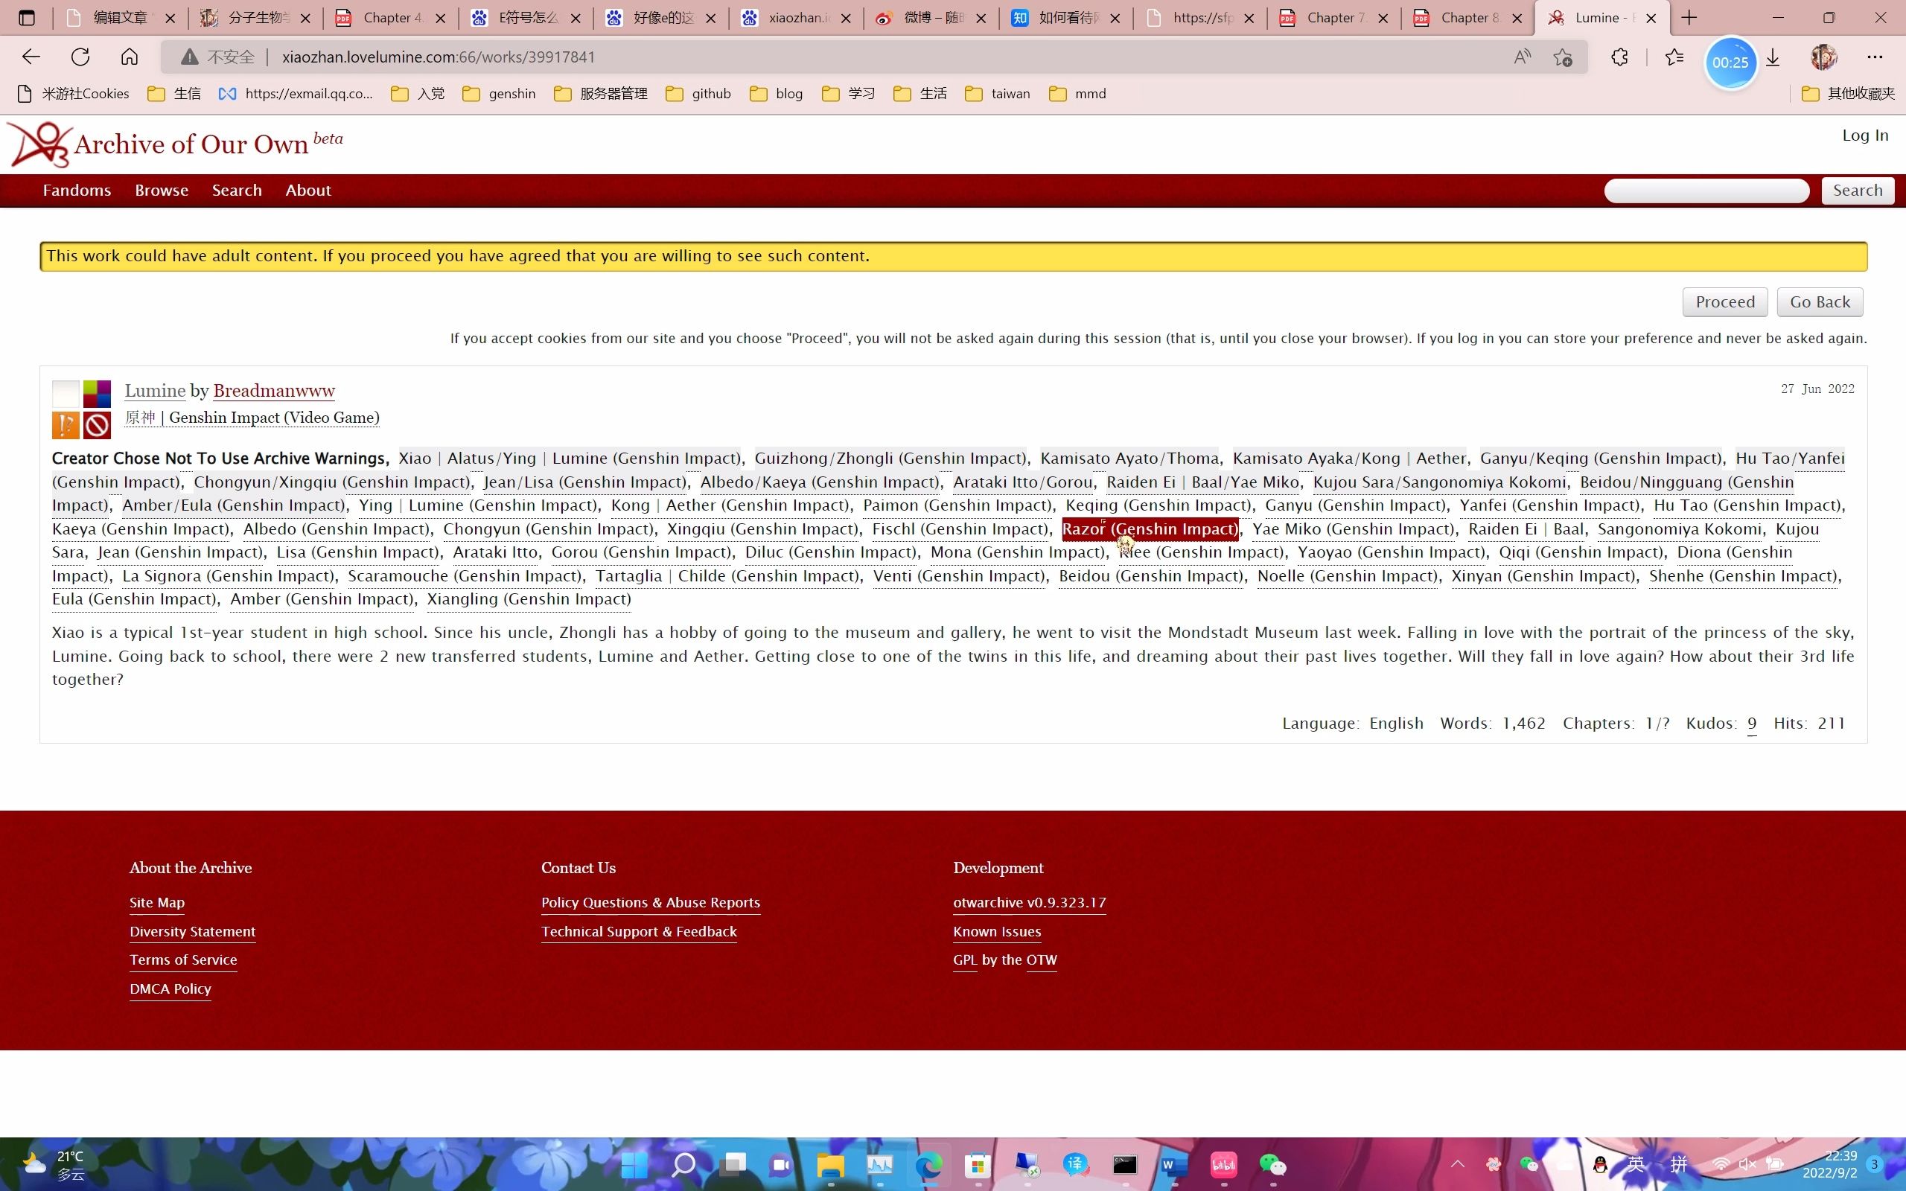Reload the page with refresh icon
Screen dimensions: 1906x1191
tap(80, 57)
